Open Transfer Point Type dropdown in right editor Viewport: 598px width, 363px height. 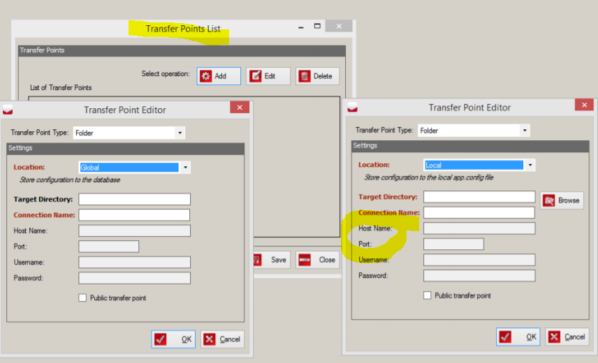[525, 131]
